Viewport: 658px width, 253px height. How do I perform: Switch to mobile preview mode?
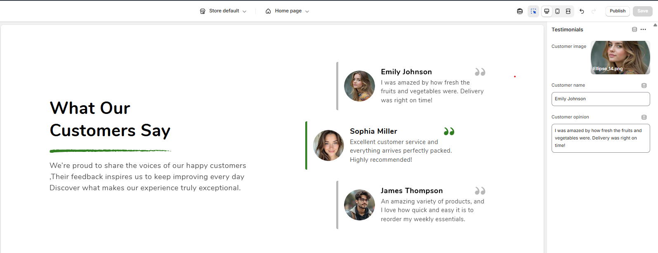(x=557, y=11)
